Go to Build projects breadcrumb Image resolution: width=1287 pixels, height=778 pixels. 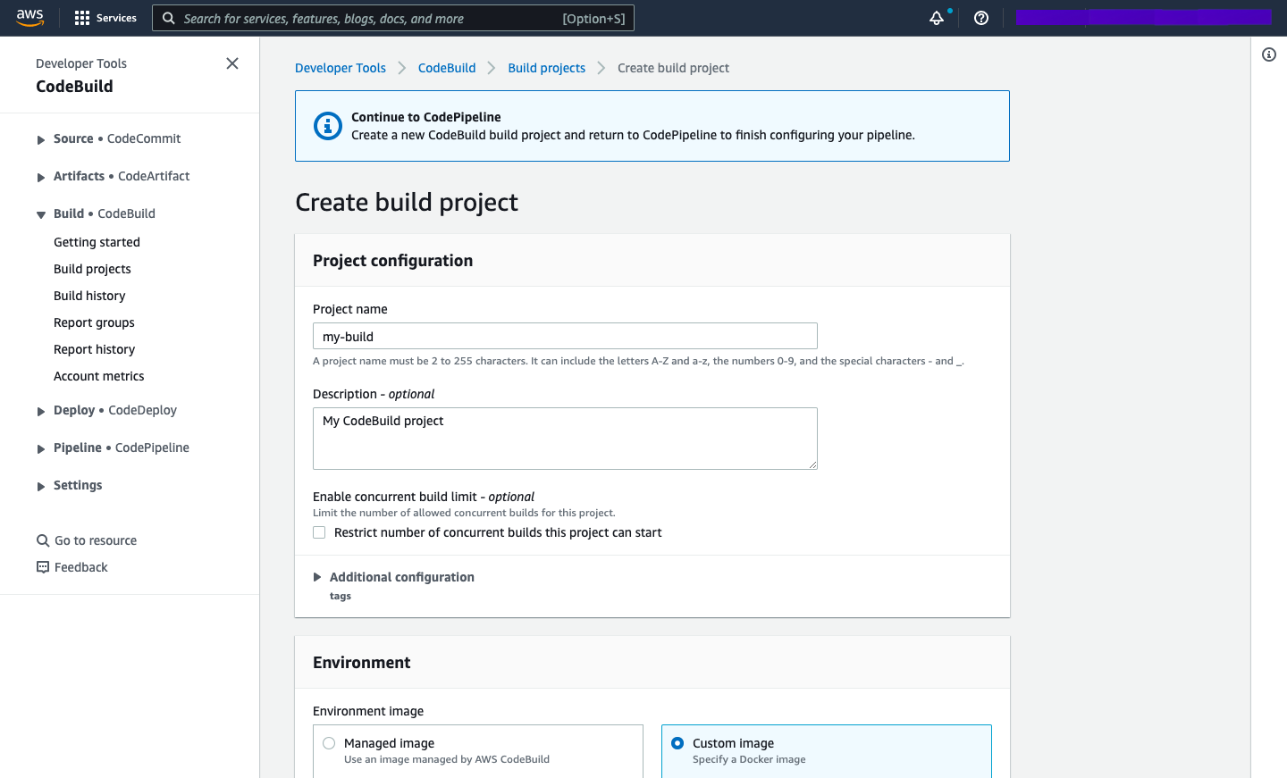[x=546, y=68]
